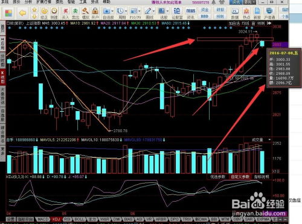Viewport: 302px width, 224px height.
Task: Click the 开户 lock icon
Action: click(x=95, y=13)
